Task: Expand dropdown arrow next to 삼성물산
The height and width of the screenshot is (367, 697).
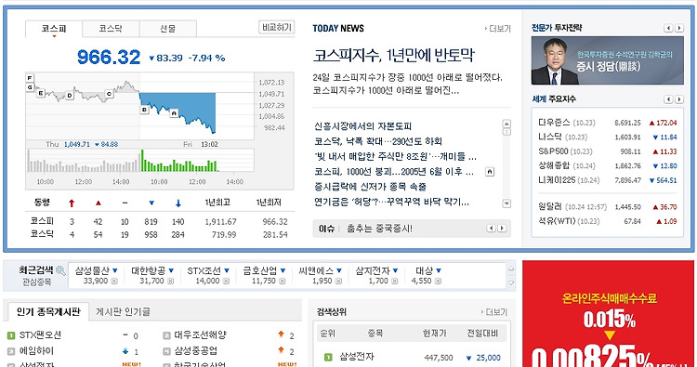Action: (x=114, y=270)
